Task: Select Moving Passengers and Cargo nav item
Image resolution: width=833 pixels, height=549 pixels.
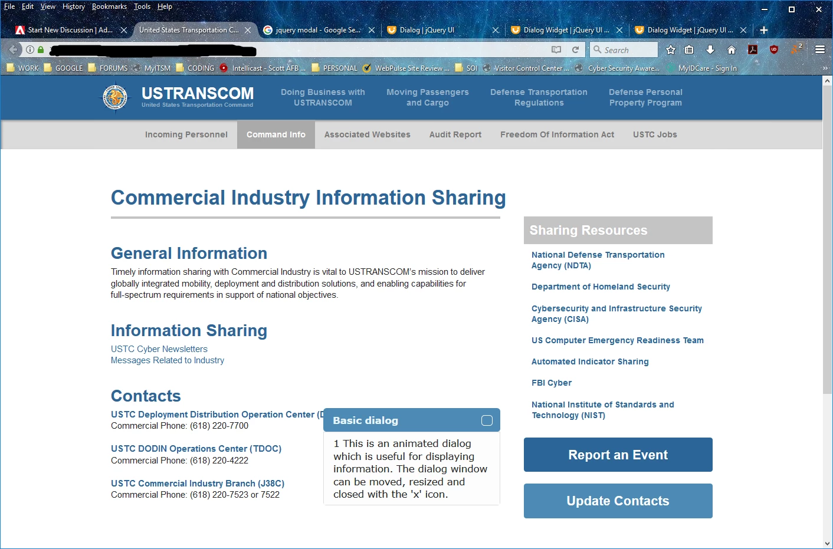Action: (428, 97)
